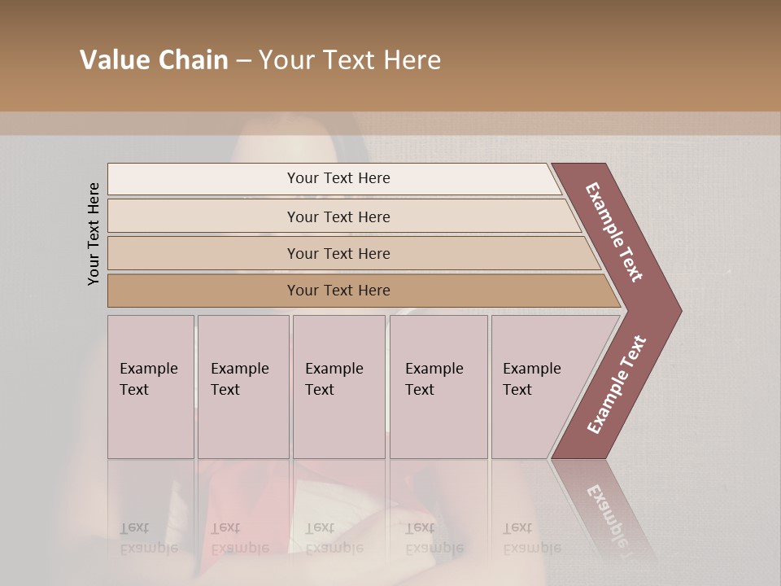This screenshot has height=586, width=781.
Task: Select the third Your Text Here bar
Action: click(338, 253)
